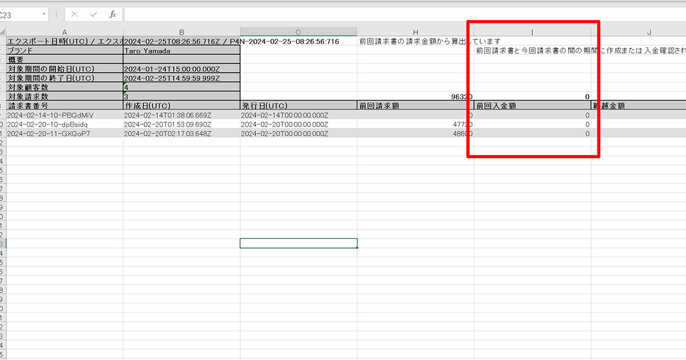Click creation date 2024-02-14T01:38:06.669Z
The image size is (686, 360).
[x=182, y=115]
